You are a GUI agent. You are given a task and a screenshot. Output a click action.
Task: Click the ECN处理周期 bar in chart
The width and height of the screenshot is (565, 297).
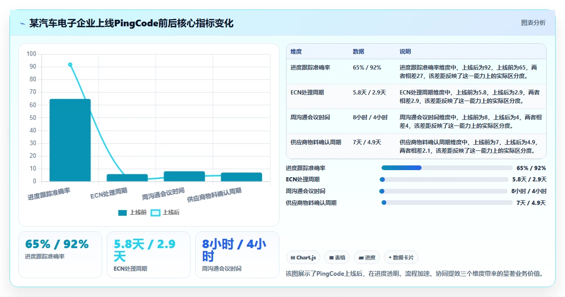[x=127, y=178]
